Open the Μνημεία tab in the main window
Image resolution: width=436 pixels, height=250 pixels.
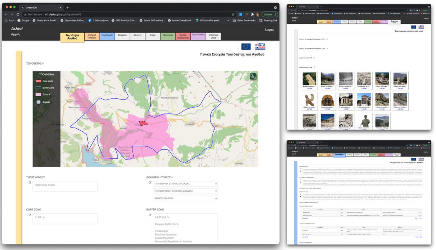[x=122, y=37]
